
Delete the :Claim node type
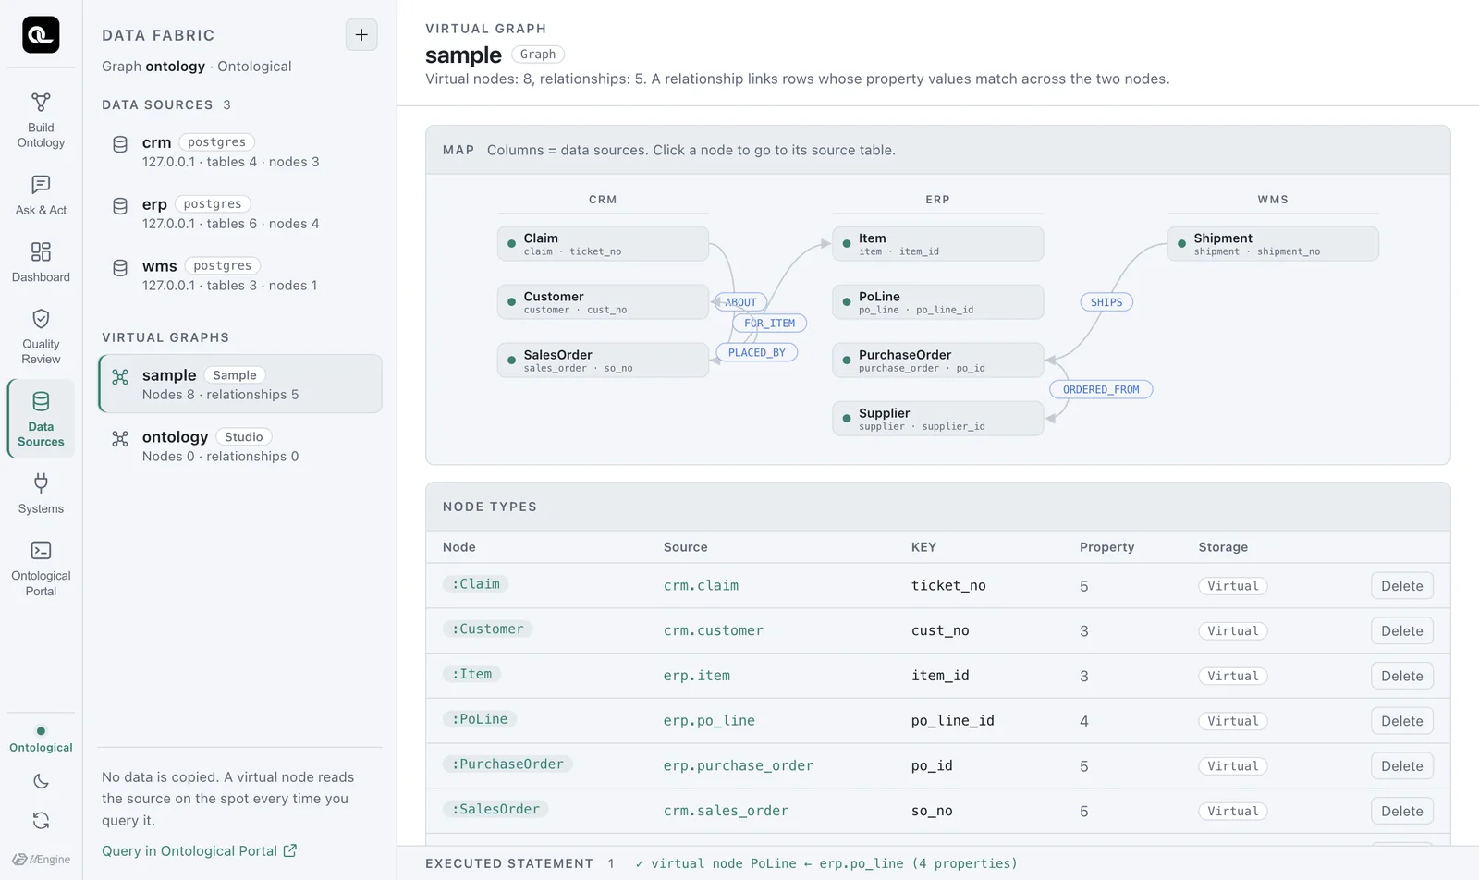coord(1401,586)
